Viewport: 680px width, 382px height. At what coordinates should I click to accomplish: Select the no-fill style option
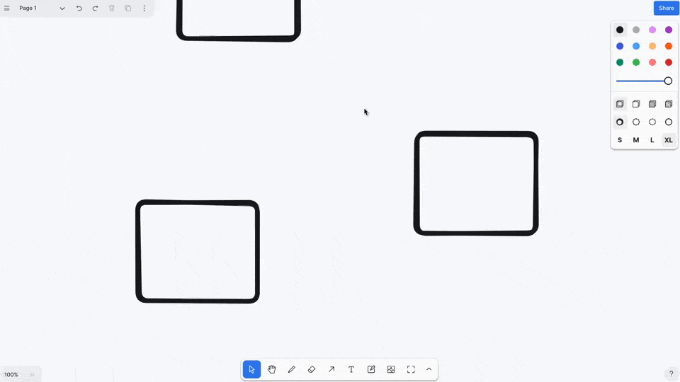point(620,104)
